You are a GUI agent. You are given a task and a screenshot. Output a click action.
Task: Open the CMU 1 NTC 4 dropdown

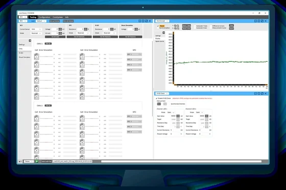(134, 70)
